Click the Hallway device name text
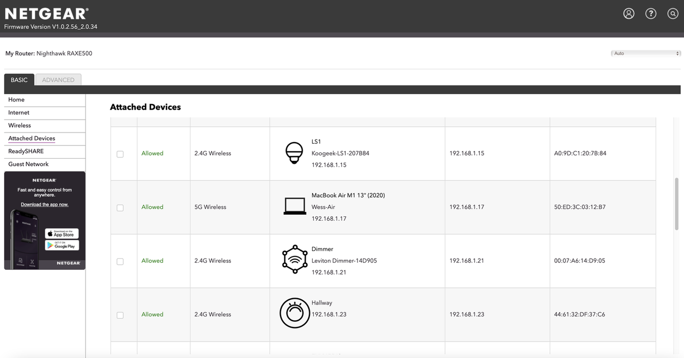The width and height of the screenshot is (684, 358). pyautogui.click(x=322, y=303)
